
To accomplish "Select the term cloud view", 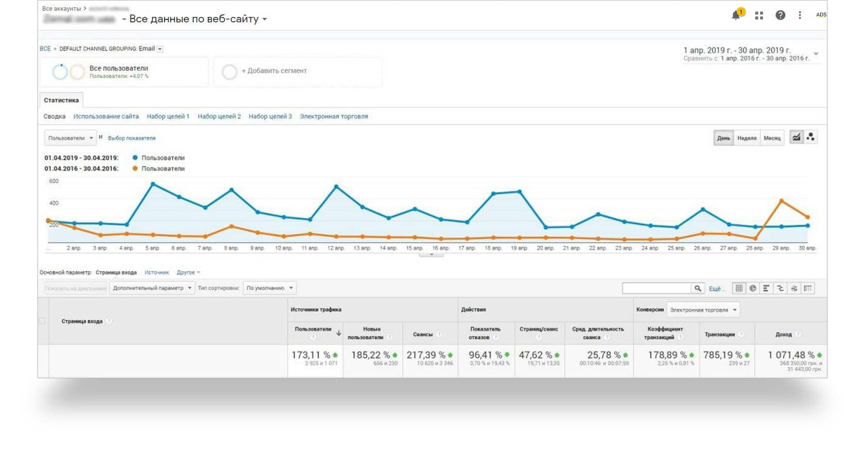I will (x=794, y=288).
